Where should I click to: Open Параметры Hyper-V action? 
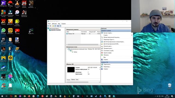(x=109, y=39)
